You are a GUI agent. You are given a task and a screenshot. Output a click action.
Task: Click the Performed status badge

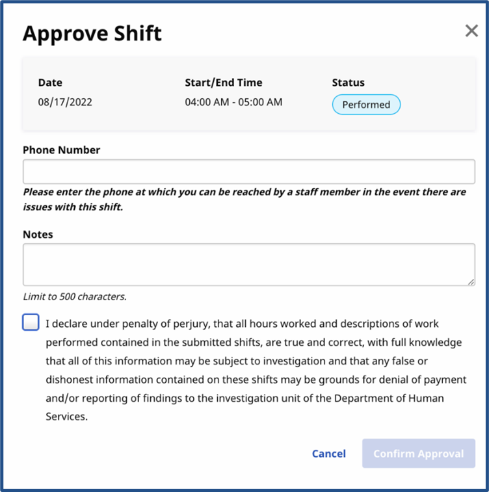(x=366, y=105)
